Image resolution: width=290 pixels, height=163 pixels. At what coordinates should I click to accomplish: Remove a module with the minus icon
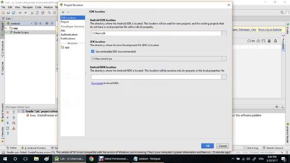pyautogui.click(x=68, y=12)
